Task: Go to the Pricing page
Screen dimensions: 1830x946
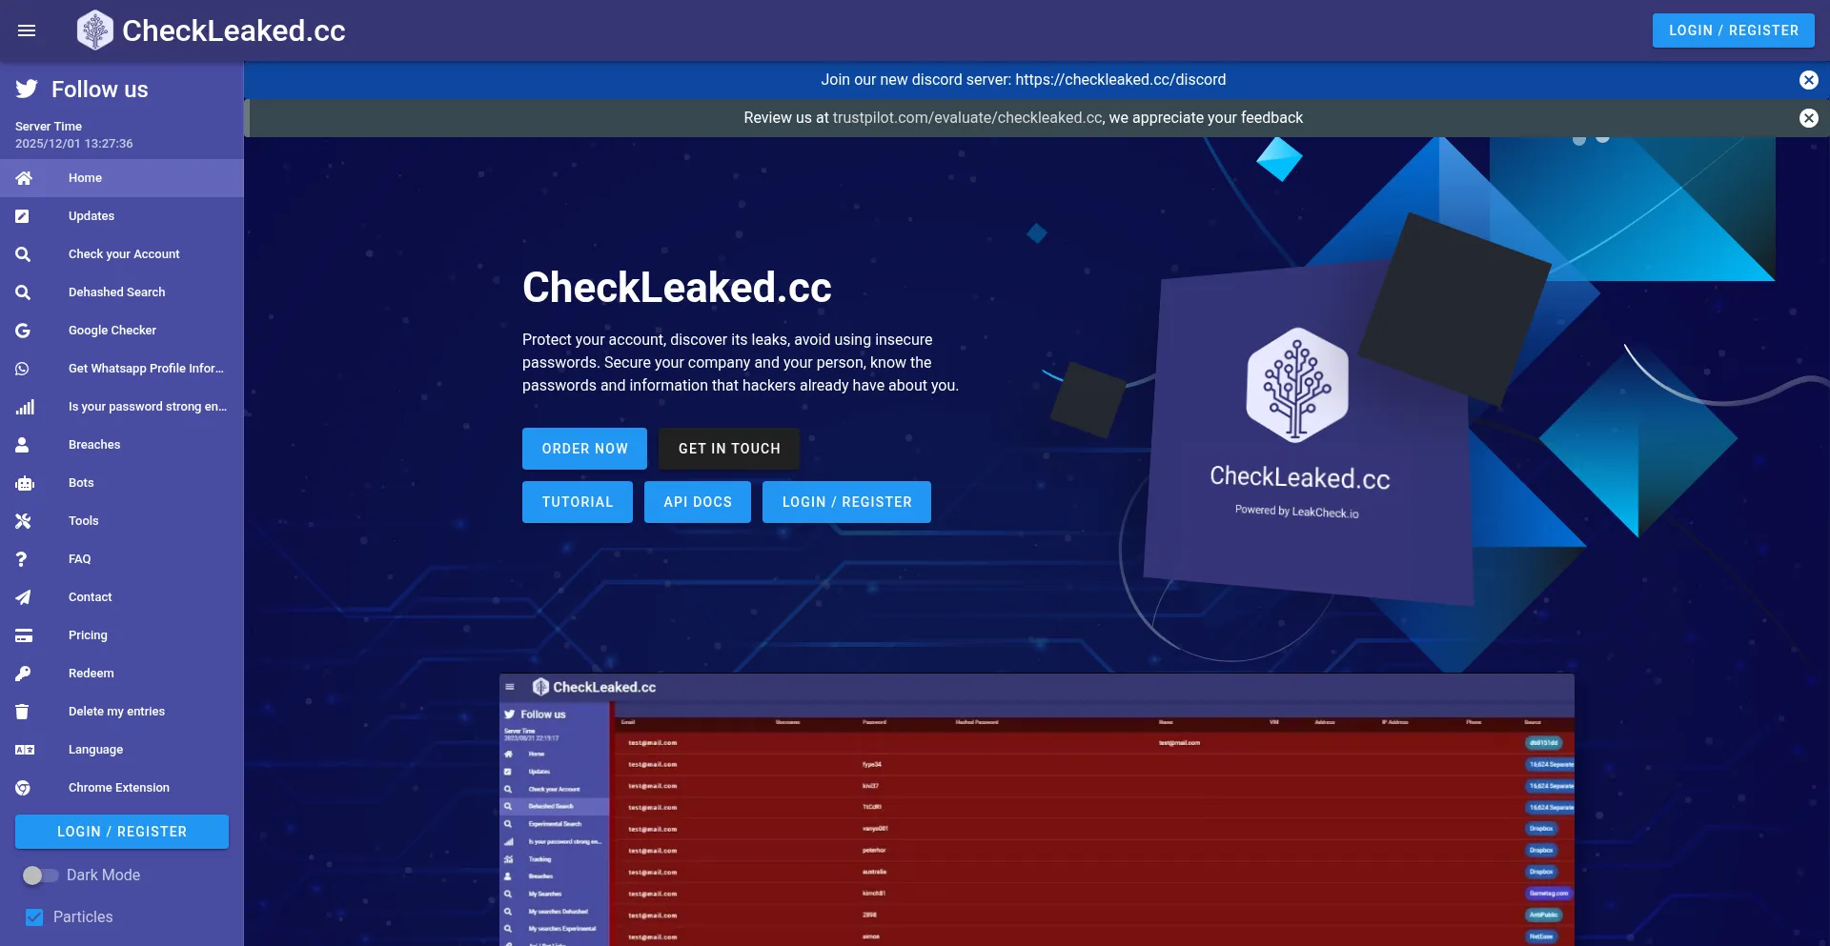Action: point(88,635)
